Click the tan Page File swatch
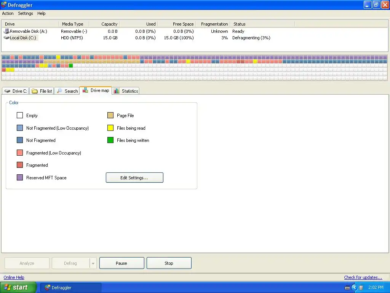Viewport: 390px width, 293px height. click(110, 115)
